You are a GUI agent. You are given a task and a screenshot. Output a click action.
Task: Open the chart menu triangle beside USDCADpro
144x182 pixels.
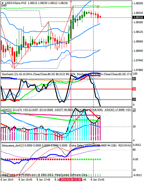tap(3, 3)
